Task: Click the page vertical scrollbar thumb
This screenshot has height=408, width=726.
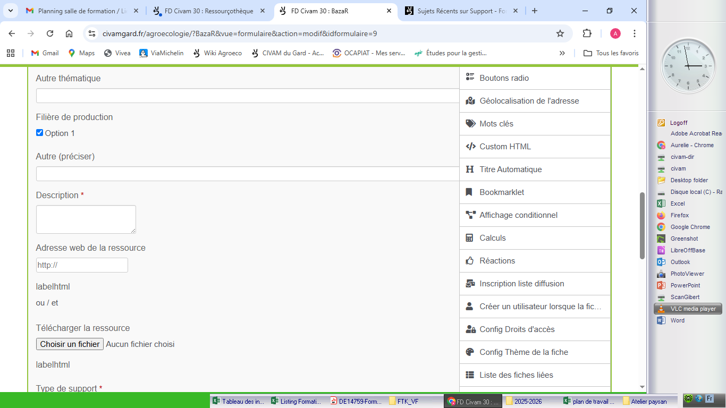Action: (642, 225)
